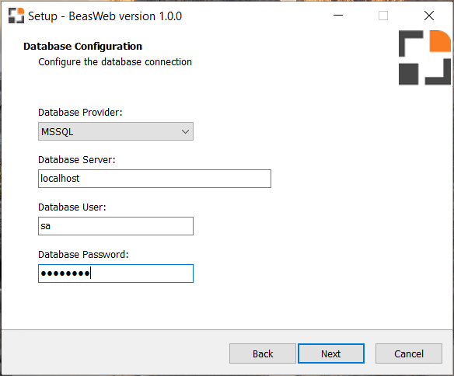Focus the Database User field containing sa
Image resolution: width=454 pixels, height=376 pixels.
pyautogui.click(x=116, y=226)
